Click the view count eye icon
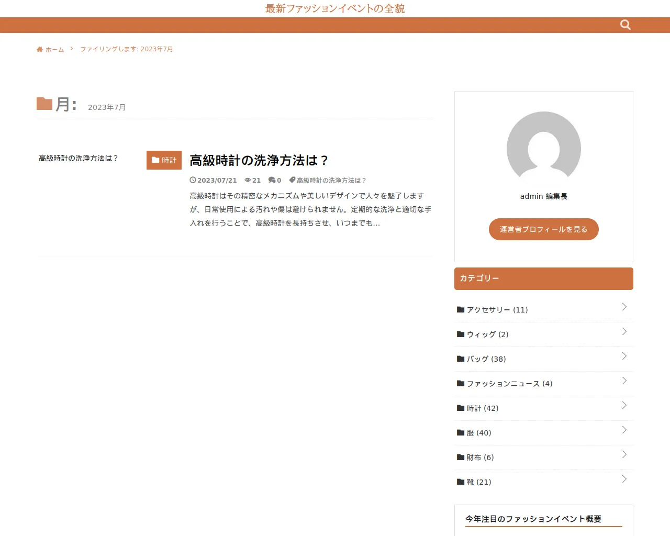The image size is (670, 536). point(248,180)
